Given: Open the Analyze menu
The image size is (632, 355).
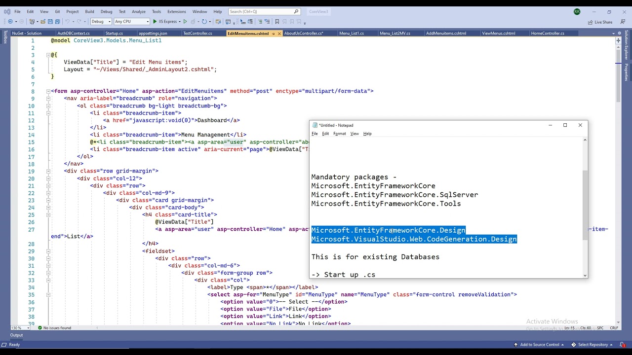Looking at the screenshot, I should point(139,11).
